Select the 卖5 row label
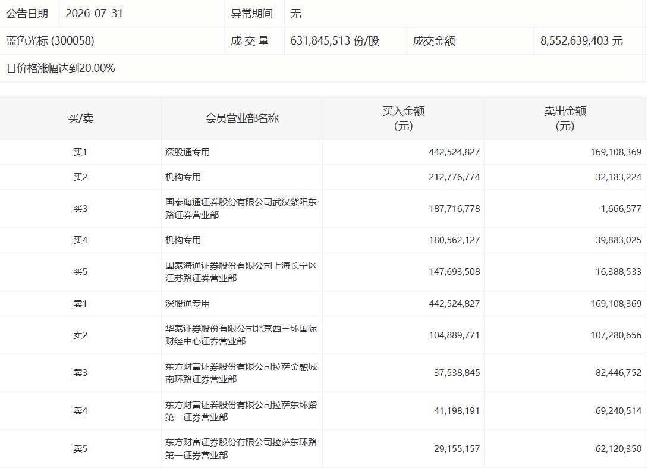Screen dimensions: 648x468 click(80, 448)
